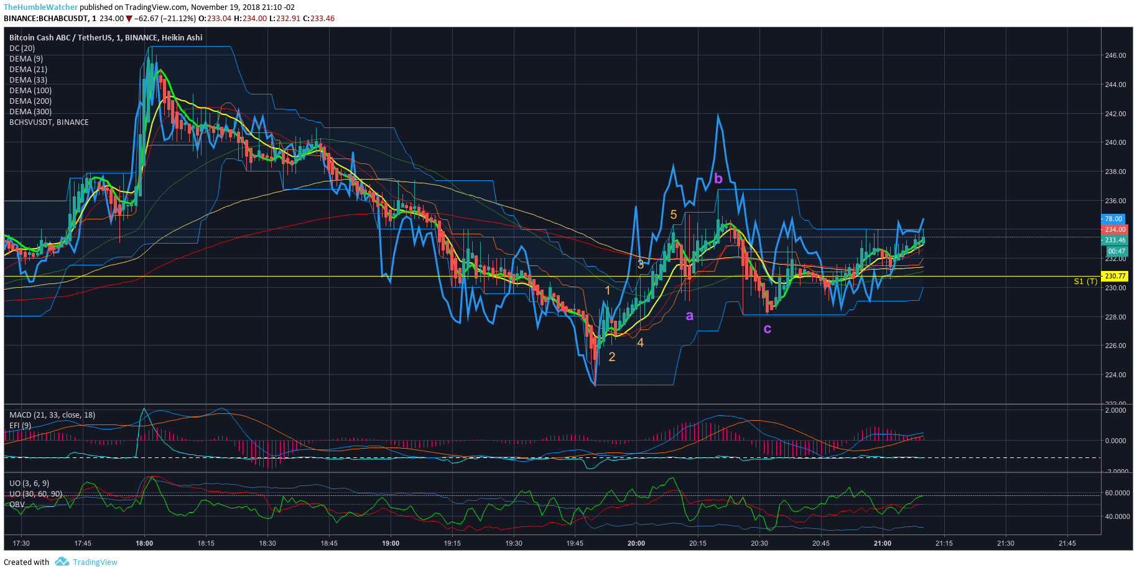
Task: Click the 18:00 time axis label
Action: click(144, 543)
